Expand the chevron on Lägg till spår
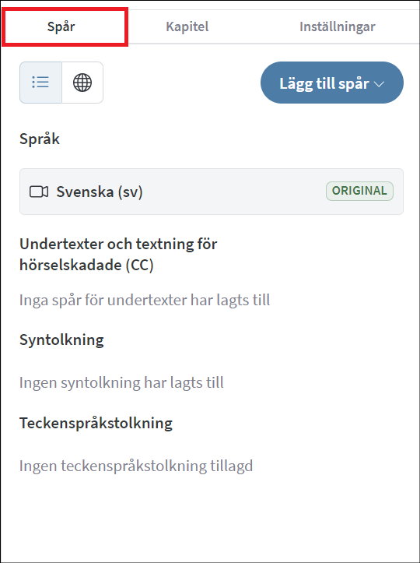 click(379, 84)
